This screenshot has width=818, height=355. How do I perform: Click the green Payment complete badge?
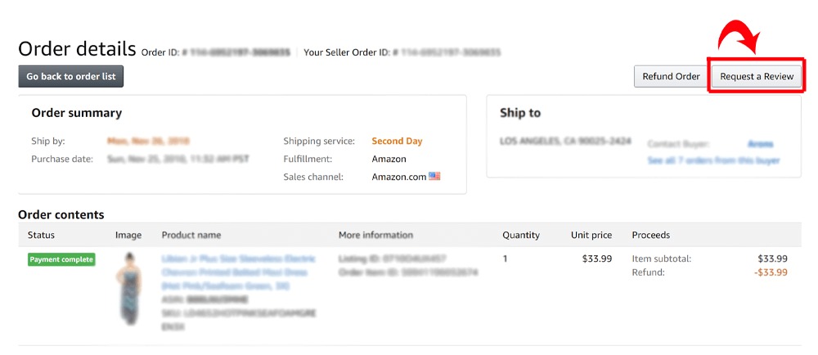pyautogui.click(x=61, y=259)
